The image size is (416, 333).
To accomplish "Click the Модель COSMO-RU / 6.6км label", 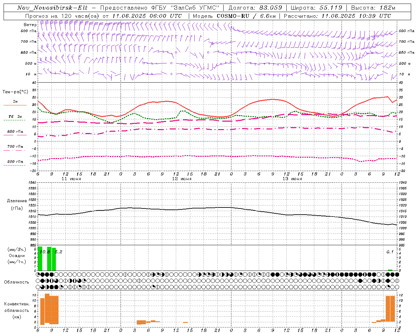I will click(x=234, y=16).
